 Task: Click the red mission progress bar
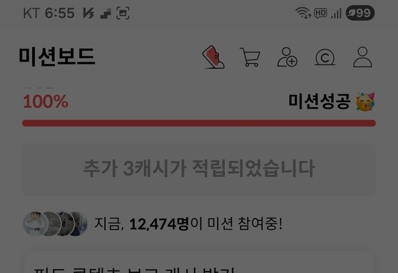click(199, 123)
